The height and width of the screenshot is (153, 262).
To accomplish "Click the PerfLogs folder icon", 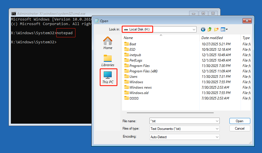I will (127, 60).
